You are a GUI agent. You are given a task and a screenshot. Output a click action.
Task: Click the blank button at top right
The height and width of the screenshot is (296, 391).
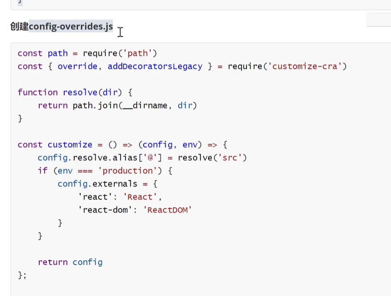tap(379, 20)
